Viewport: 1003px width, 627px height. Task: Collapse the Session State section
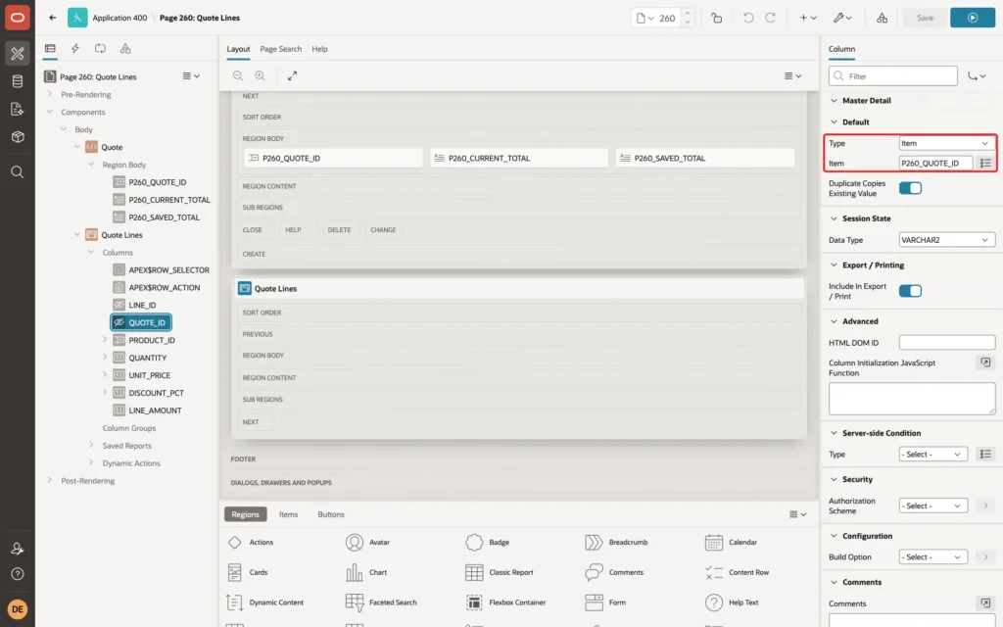tap(834, 218)
